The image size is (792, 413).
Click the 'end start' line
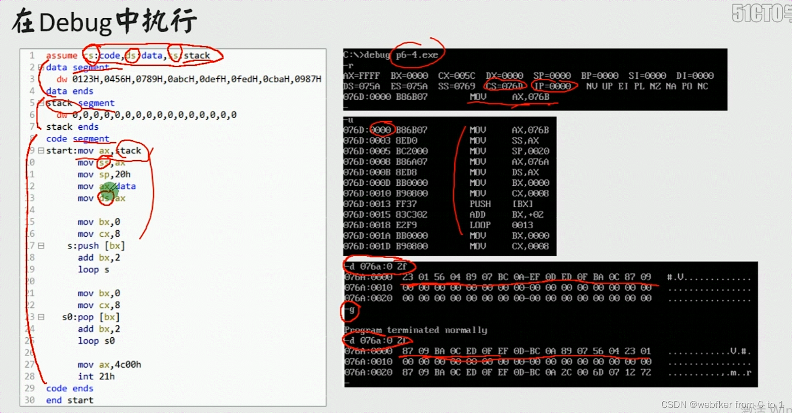click(x=70, y=400)
